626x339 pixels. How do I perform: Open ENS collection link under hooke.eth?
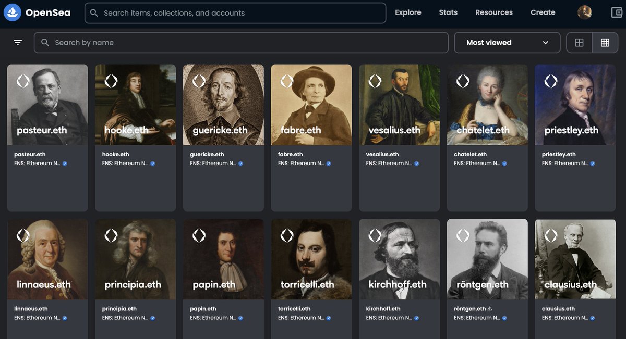[x=125, y=164]
